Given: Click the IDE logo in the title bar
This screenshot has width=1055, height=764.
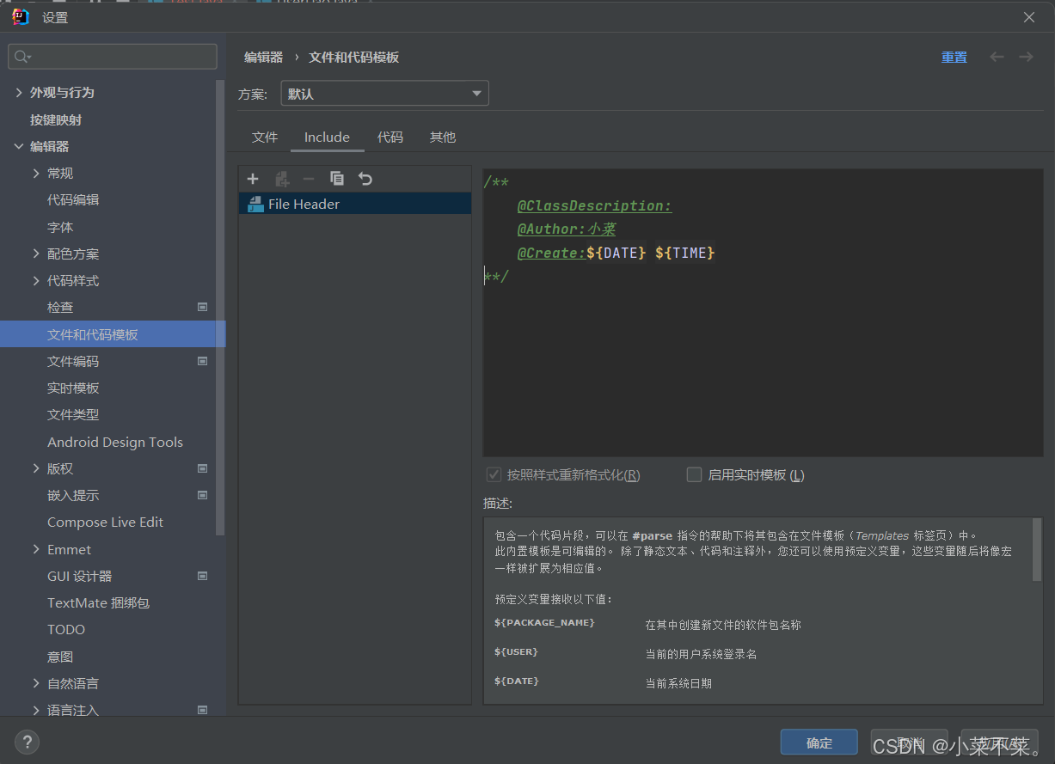Looking at the screenshot, I should tap(21, 16).
